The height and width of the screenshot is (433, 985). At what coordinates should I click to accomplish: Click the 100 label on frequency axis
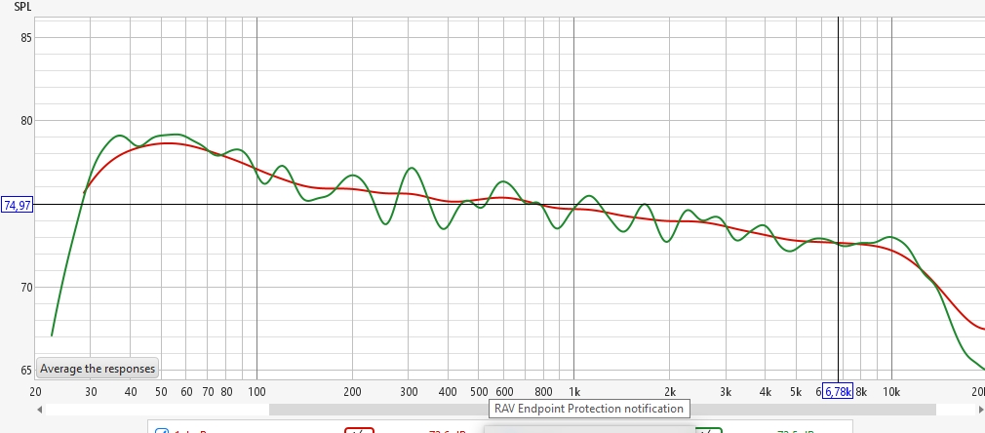256,392
